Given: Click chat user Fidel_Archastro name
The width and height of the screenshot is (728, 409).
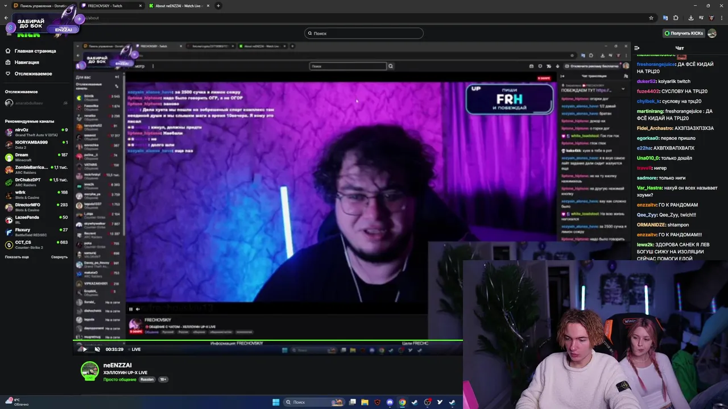Looking at the screenshot, I should 655,128.
